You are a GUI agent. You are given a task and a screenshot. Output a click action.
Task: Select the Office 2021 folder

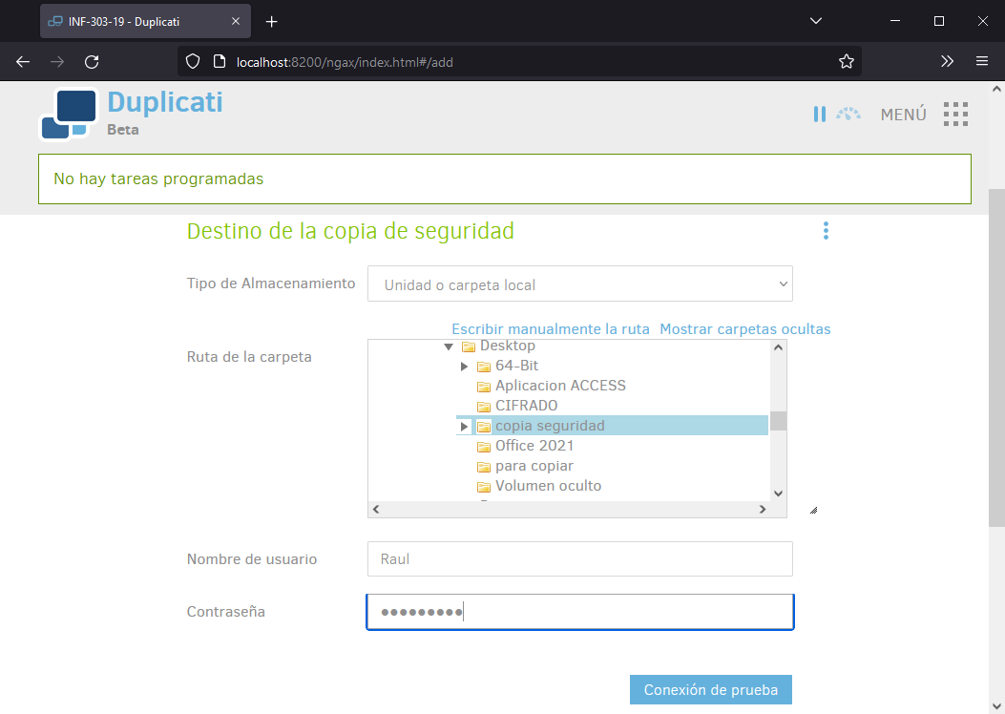(x=534, y=446)
